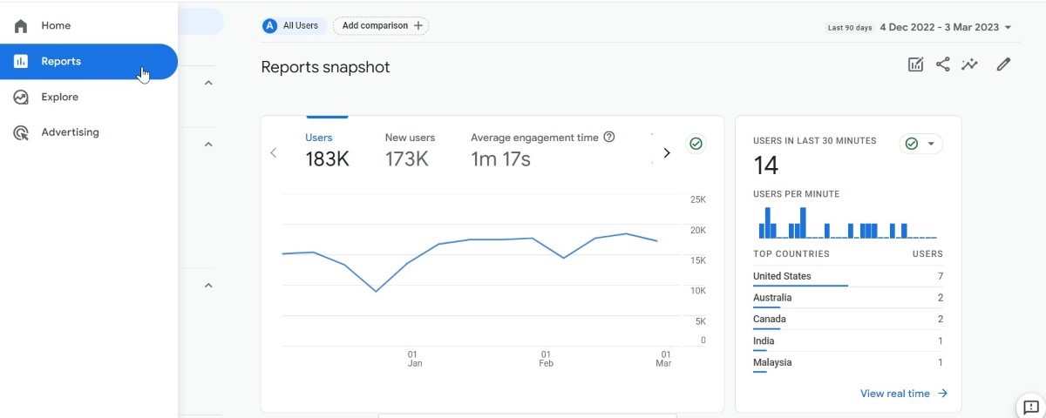This screenshot has width=1046, height=418.
Task: Click Add comparison button
Action: point(381,26)
